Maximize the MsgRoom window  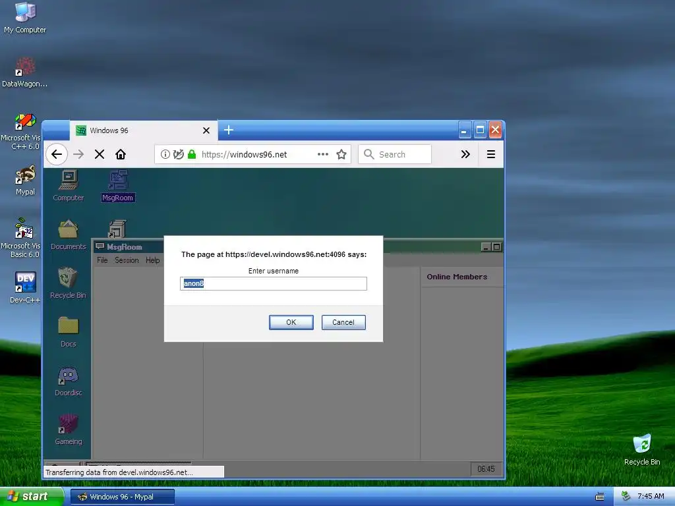[x=497, y=247]
